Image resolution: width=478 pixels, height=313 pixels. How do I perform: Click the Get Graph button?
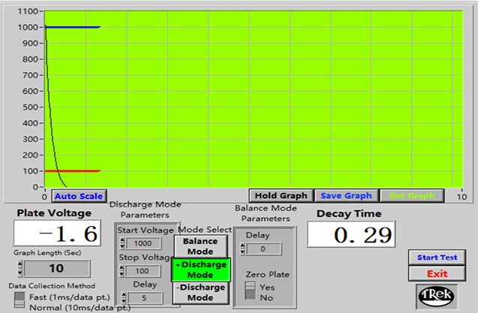(x=410, y=196)
